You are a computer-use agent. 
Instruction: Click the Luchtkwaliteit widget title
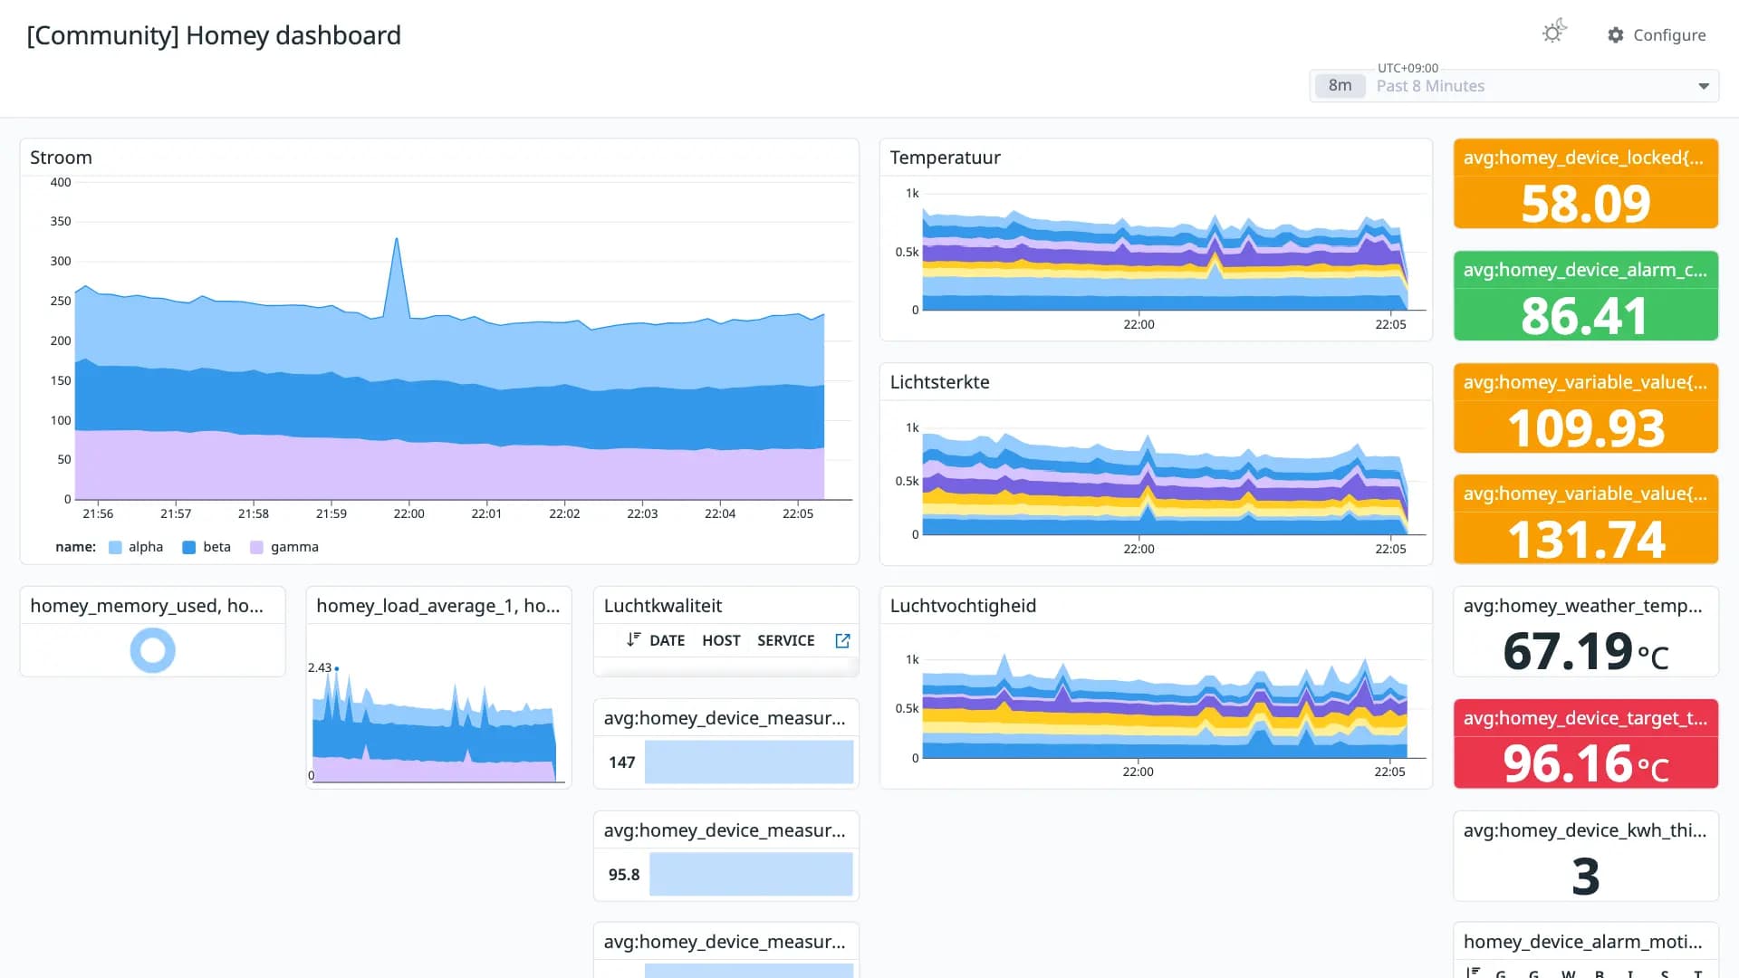tap(663, 606)
